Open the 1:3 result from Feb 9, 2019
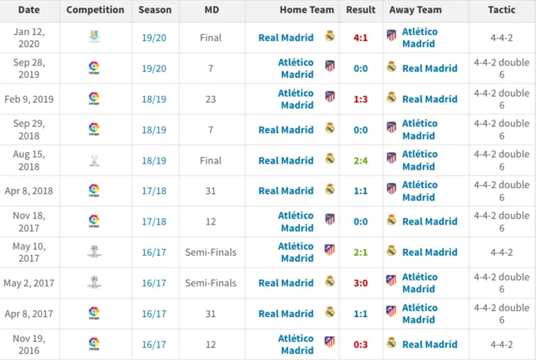Viewport: 536px width, 360px height. (360, 99)
